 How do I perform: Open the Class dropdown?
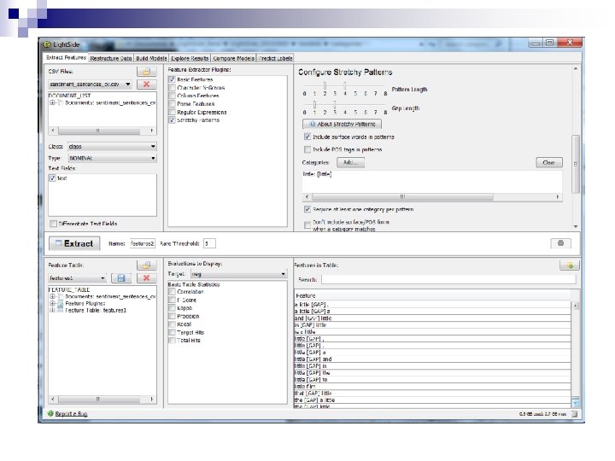click(112, 146)
